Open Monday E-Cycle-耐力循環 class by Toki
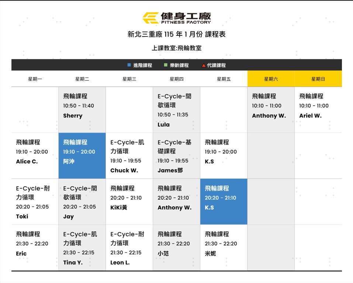 [35, 202]
